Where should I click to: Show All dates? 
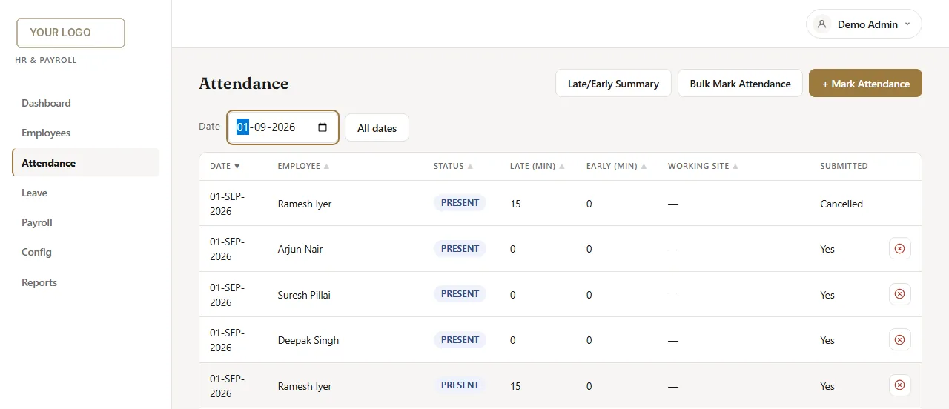coord(377,127)
